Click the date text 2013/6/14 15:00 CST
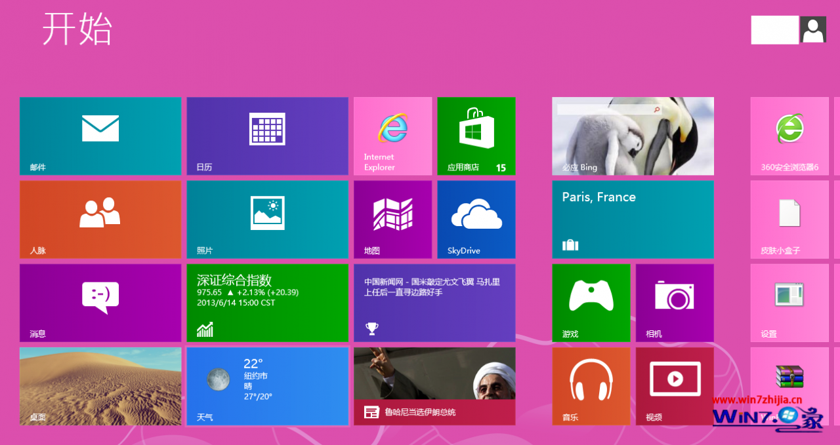The width and height of the screenshot is (840, 445). [x=236, y=303]
